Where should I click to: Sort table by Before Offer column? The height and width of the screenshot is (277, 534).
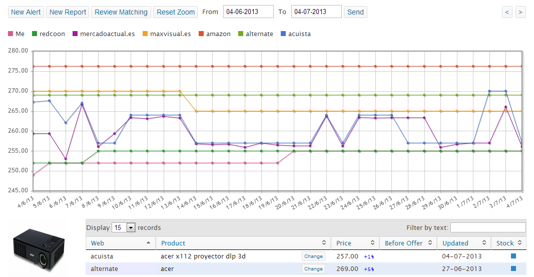pyautogui.click(x=408, y=243)
